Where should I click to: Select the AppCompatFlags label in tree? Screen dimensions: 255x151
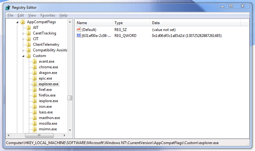pos(41,22)
